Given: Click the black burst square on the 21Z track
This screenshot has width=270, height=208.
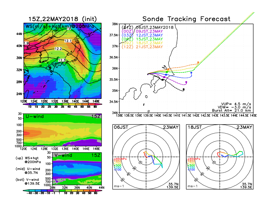Looking at the screenshot, I should coord(163,80).
